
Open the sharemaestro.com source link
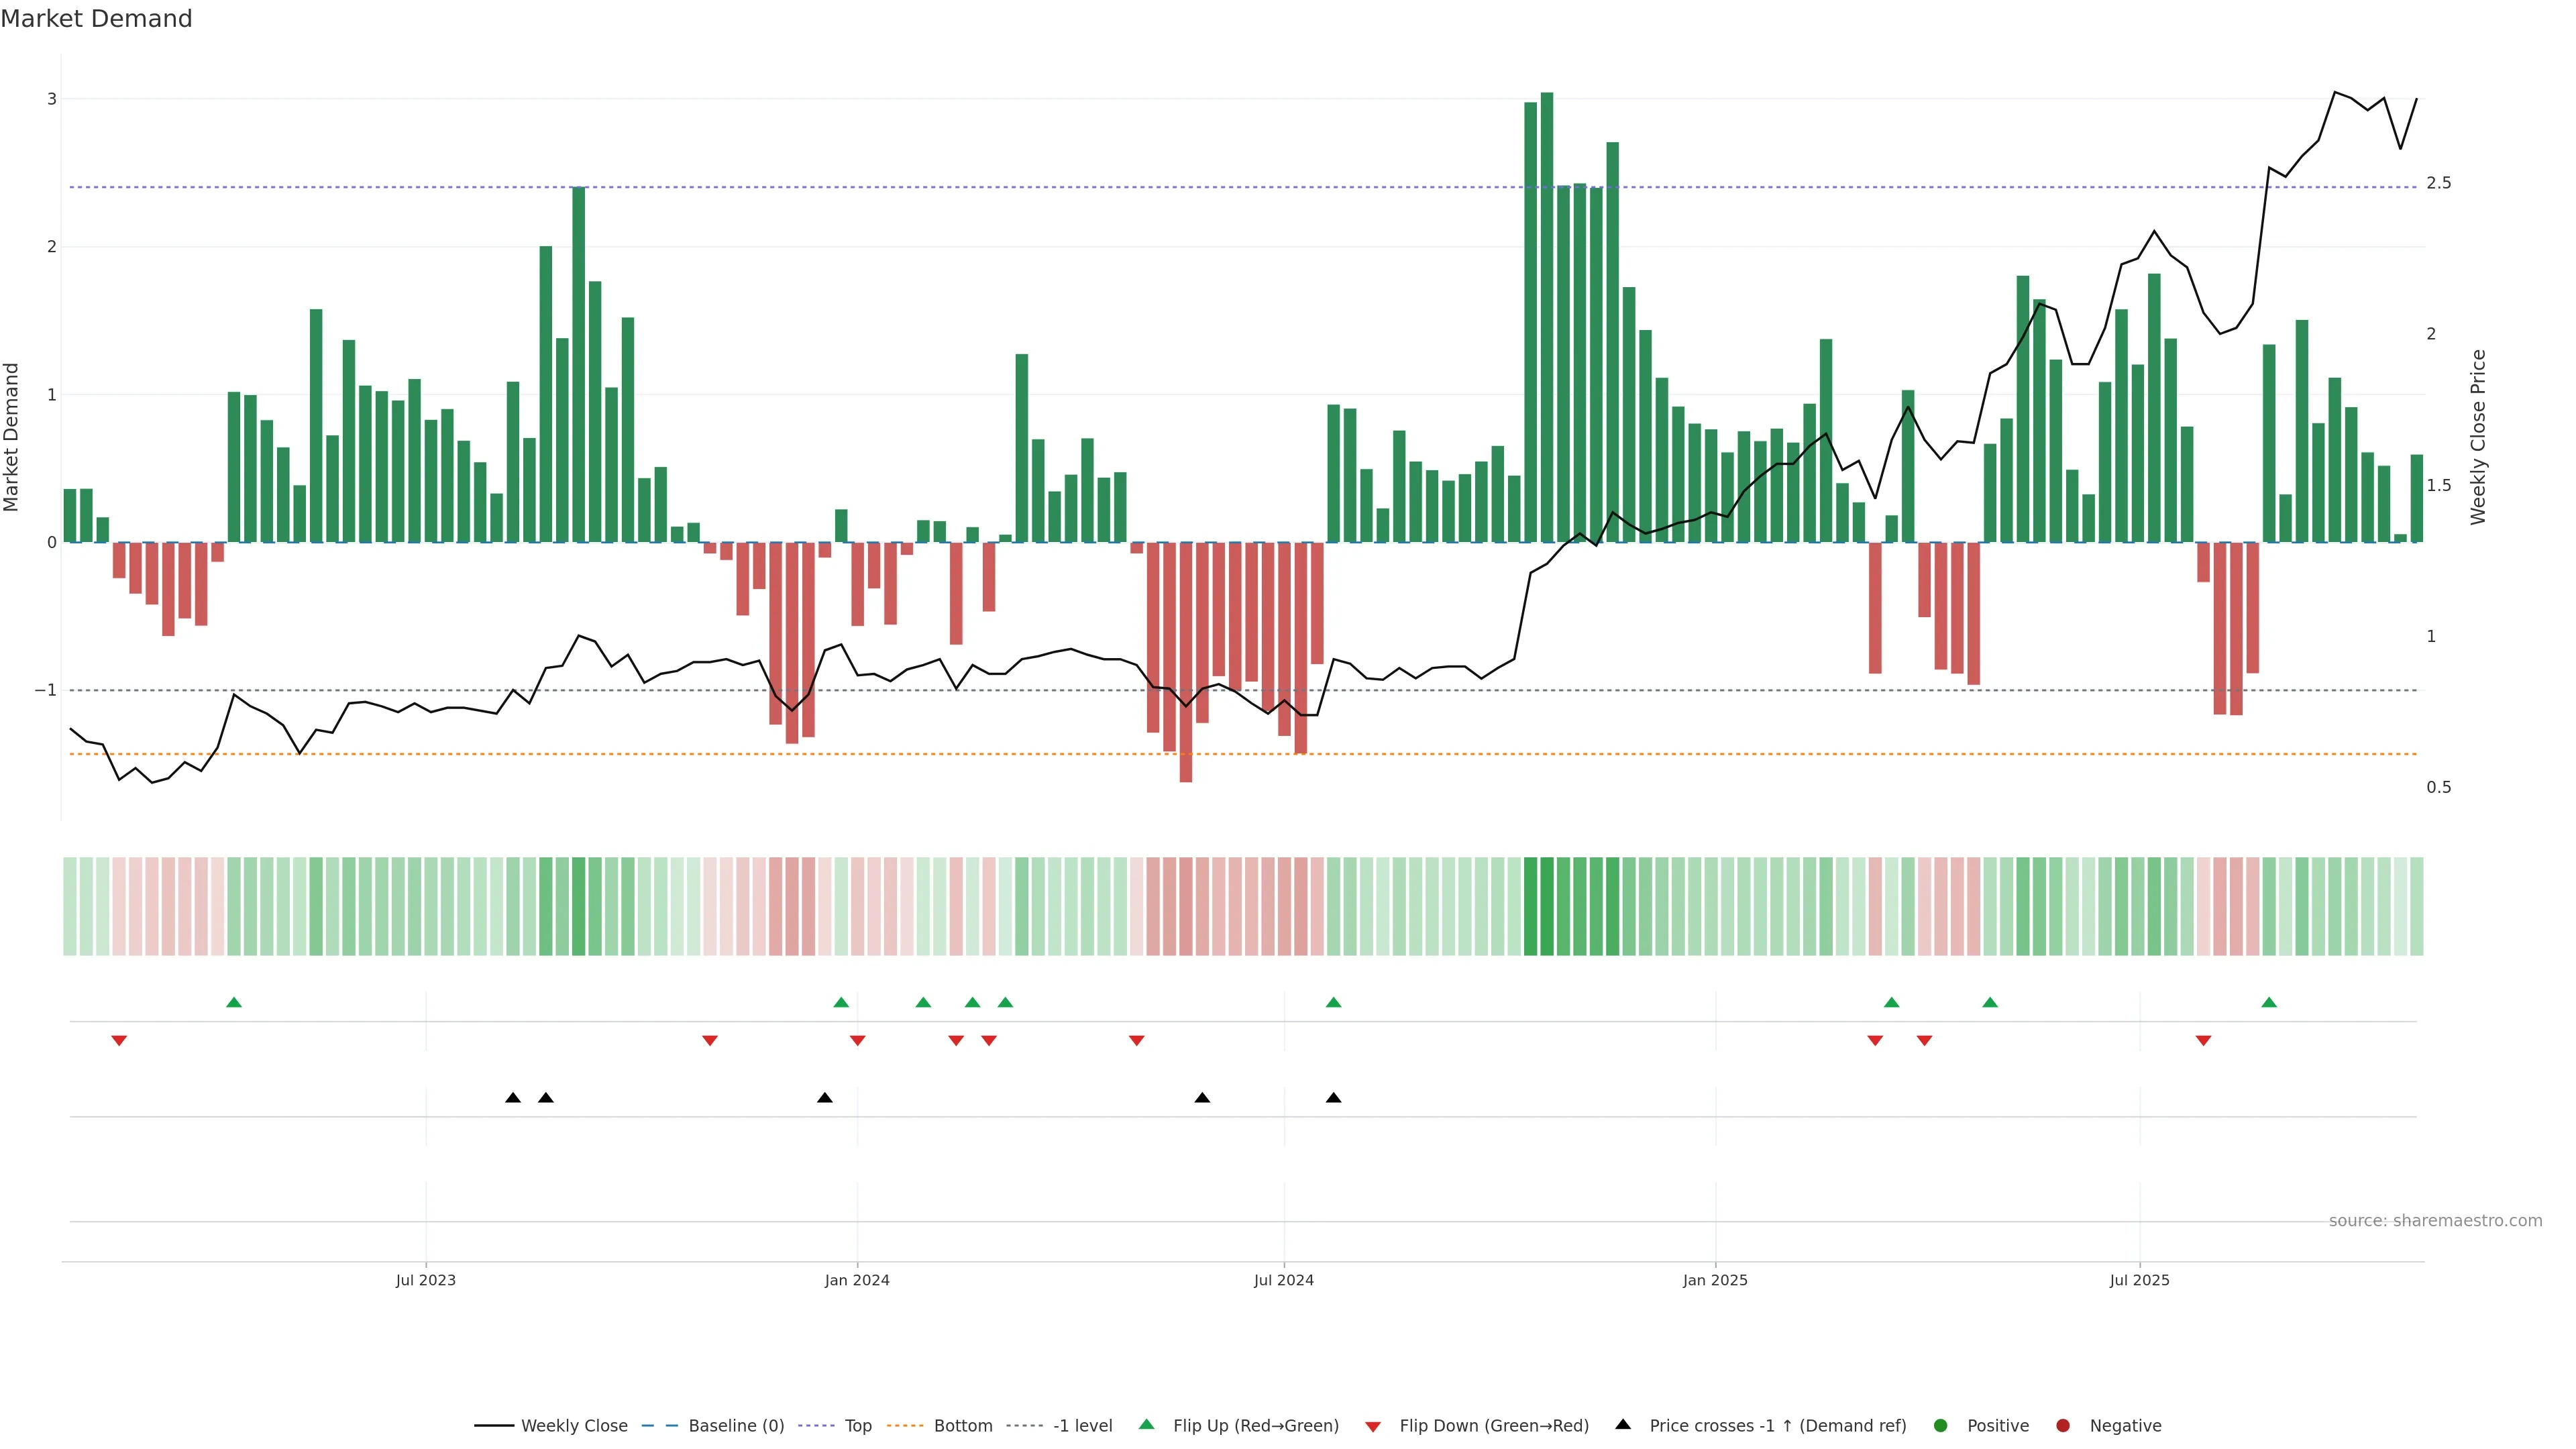2435,1220
